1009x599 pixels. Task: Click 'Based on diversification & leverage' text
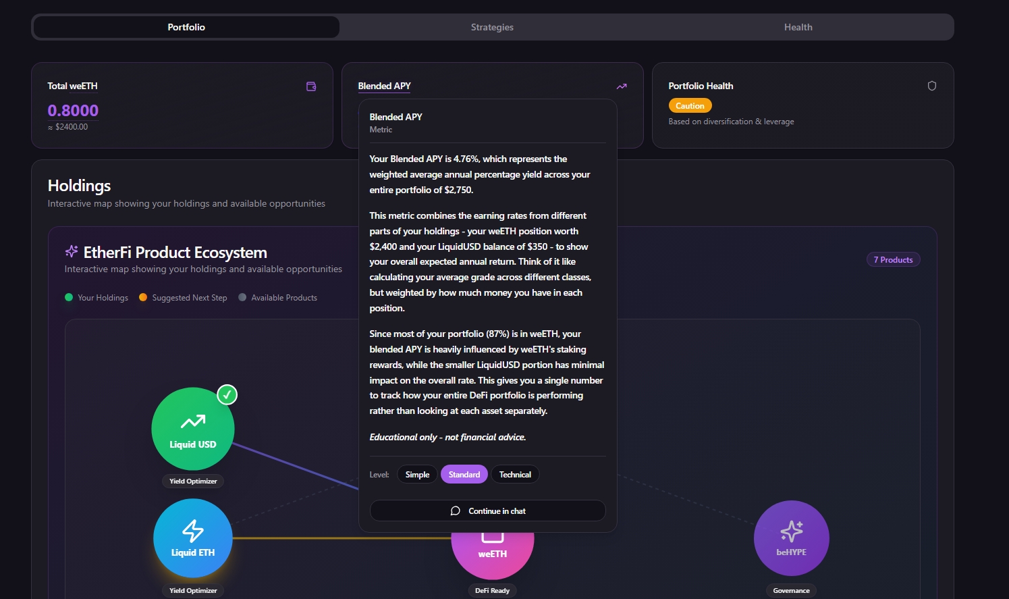click(x=731, y=122)
